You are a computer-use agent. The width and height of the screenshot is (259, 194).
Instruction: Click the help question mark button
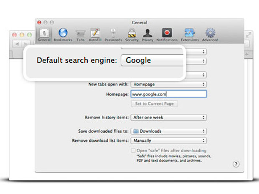(236, 164)
